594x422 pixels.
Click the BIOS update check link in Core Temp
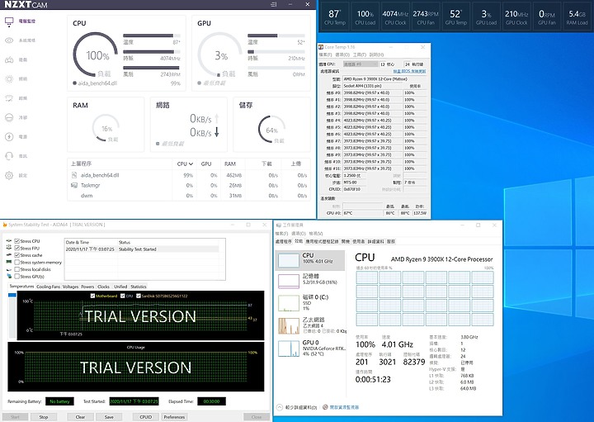(x=409, y=71)
